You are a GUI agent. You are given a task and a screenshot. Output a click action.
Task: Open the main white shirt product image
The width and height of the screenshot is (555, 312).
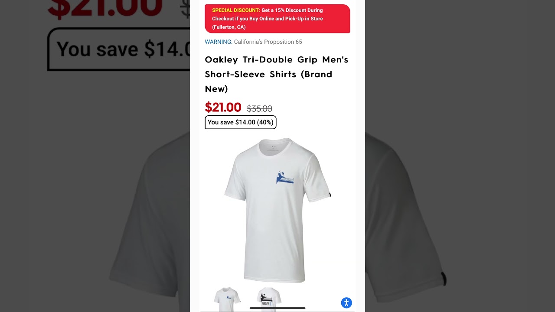click(x=277, y=210)
